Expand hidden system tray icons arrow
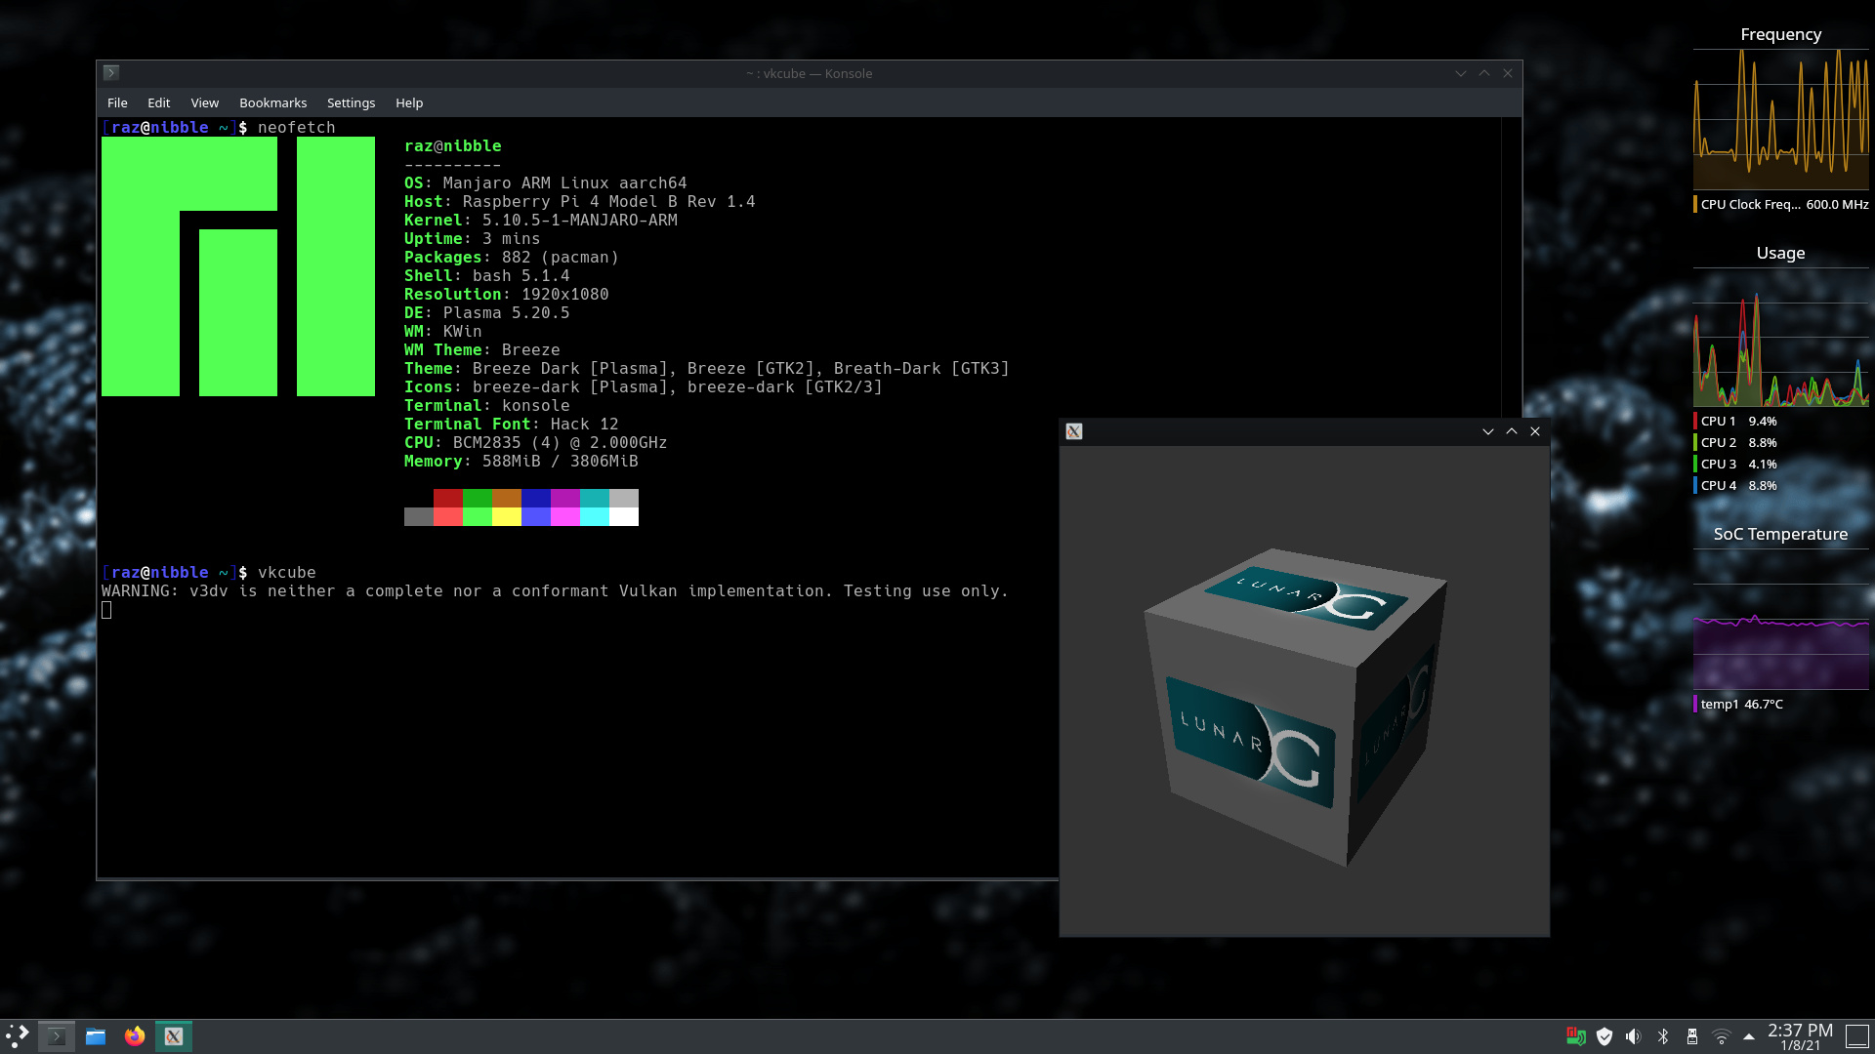Viewport: 1875px width, 1054px height. pyautogui.click(x=1749, y=1036)
